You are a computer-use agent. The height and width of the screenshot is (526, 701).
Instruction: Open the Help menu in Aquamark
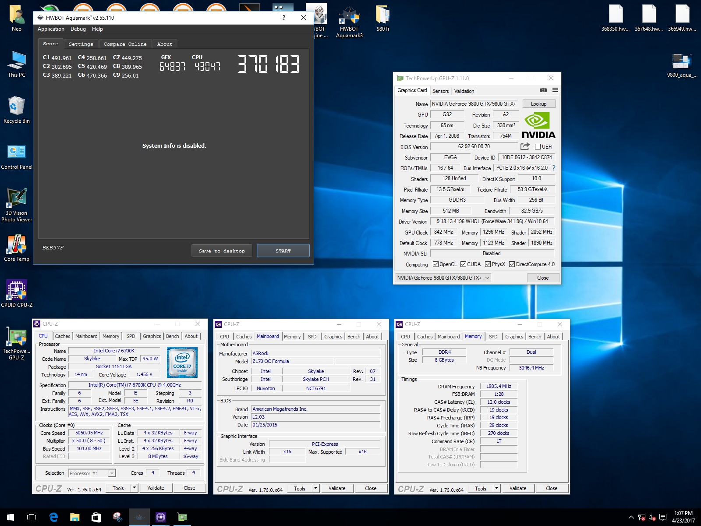pos(97,29)
